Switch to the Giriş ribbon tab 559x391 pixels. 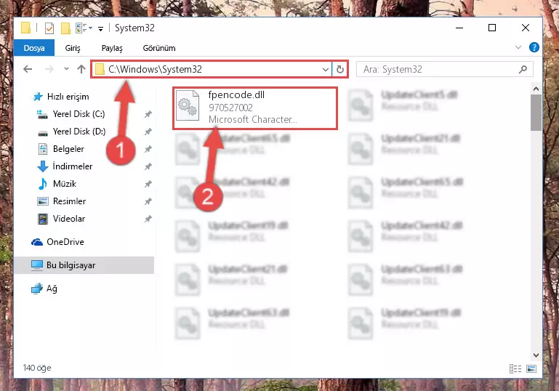(73, 48)
